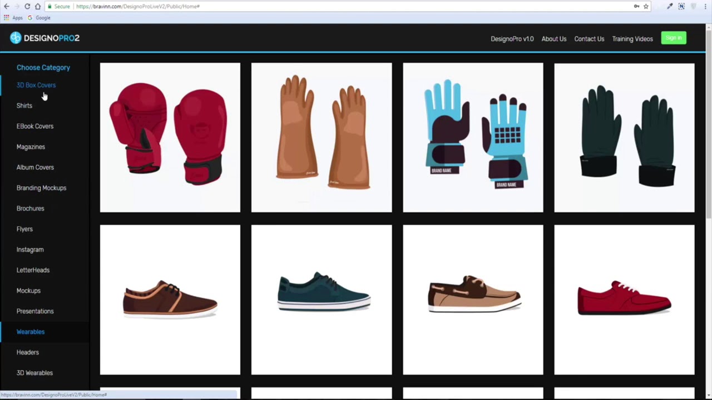Go back with browser back arrow
Image resolution: width=712 pixels, height=400 pixels.
[x=6, y=6]
